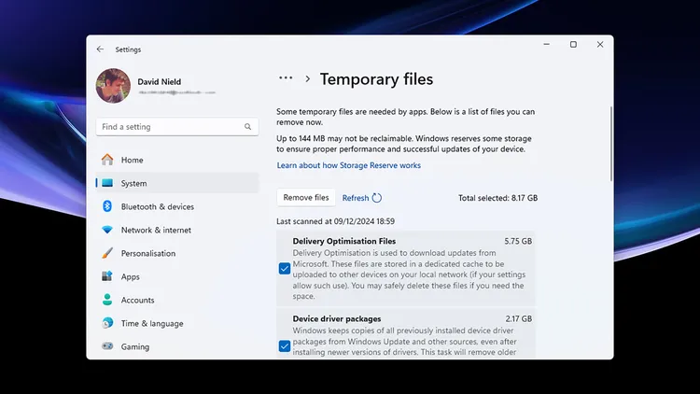Screen dimensions: 700x394
Task: Open the Accounts person icon
Action: coord(107,300)
